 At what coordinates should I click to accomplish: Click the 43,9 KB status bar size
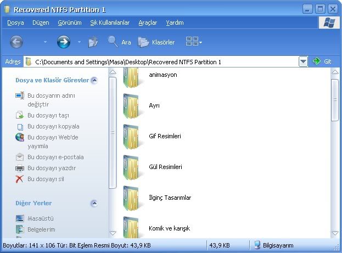point(220,245)
